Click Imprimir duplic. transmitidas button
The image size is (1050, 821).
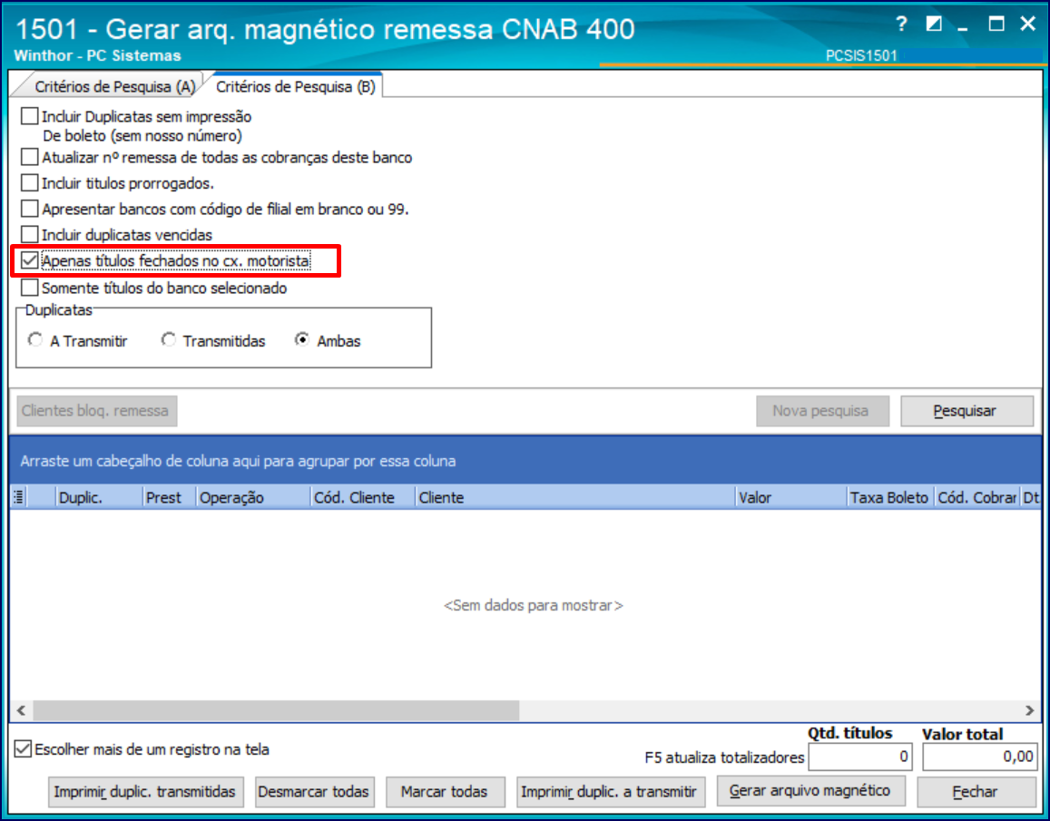tap(146, 792)
